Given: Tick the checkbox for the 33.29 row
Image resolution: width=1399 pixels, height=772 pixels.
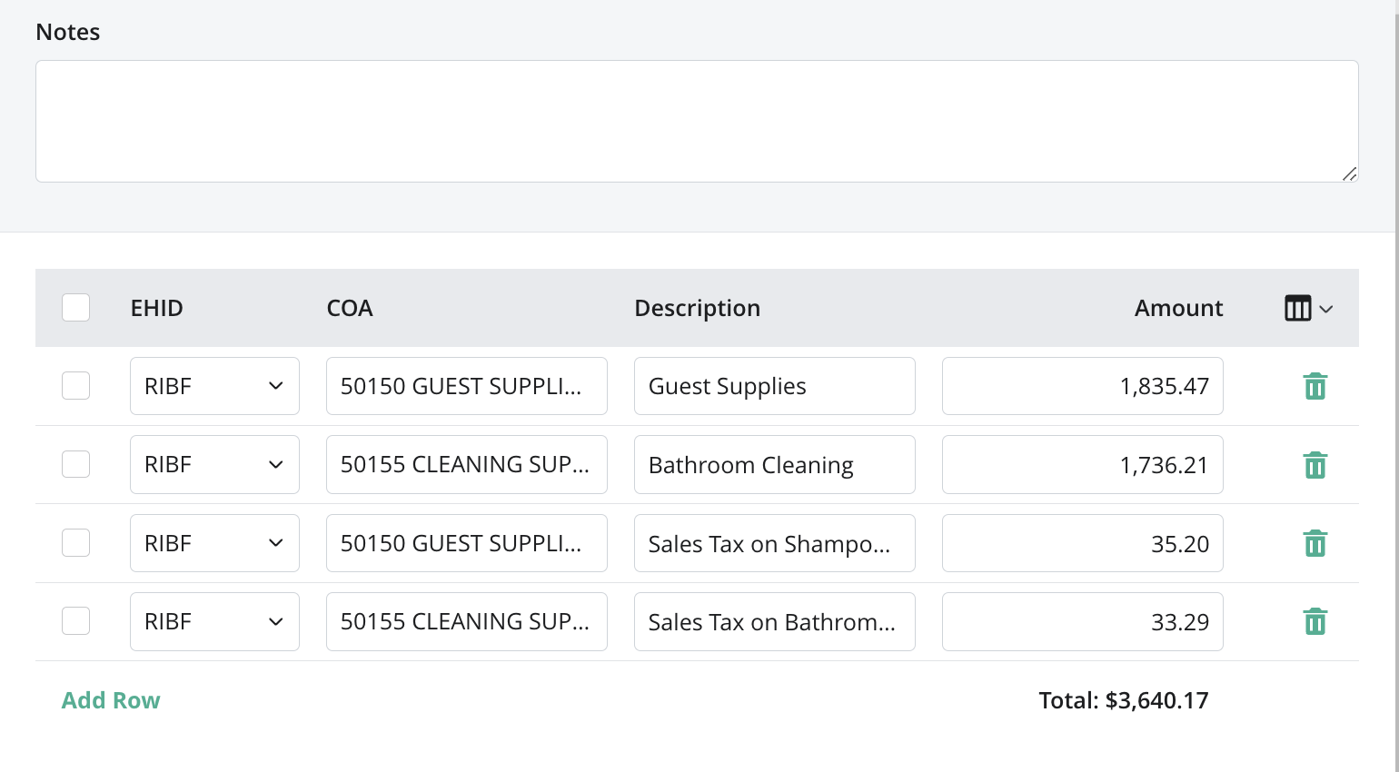Looking at the screenshot, I should tap(75, 621).
